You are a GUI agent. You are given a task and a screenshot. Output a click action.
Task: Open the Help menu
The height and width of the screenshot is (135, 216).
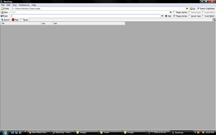(x=34, y=5)
